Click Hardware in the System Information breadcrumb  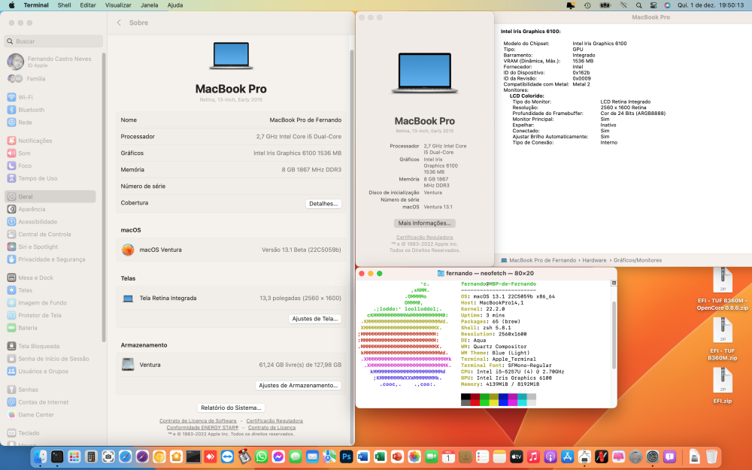(594, 260)
